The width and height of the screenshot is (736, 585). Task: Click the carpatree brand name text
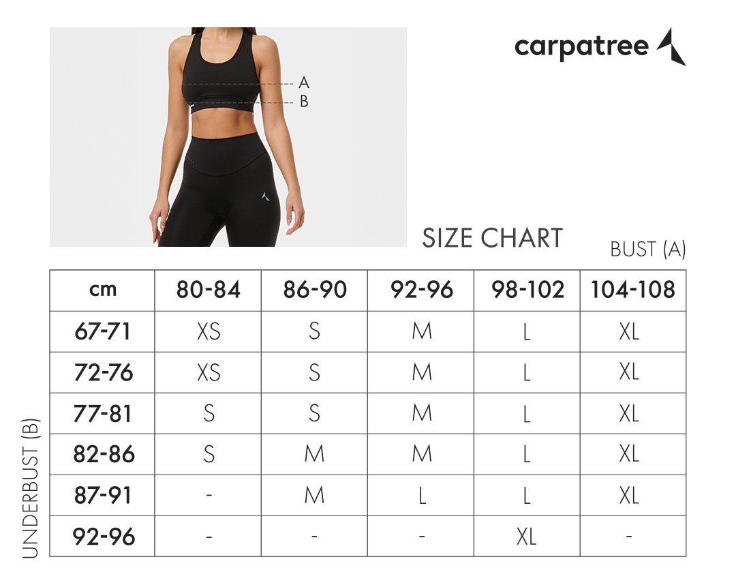[x=581, y=46]
